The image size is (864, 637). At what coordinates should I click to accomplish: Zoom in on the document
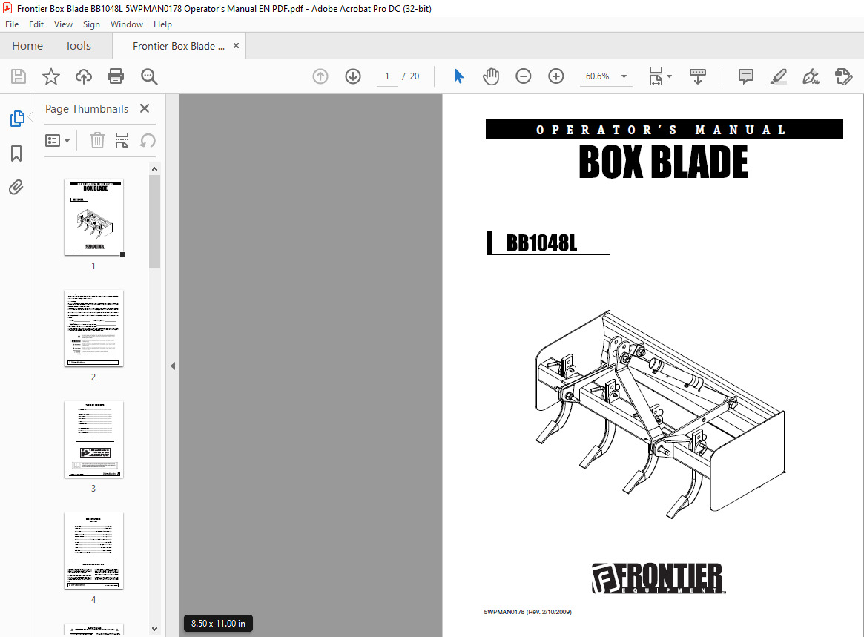coord(555,76)
